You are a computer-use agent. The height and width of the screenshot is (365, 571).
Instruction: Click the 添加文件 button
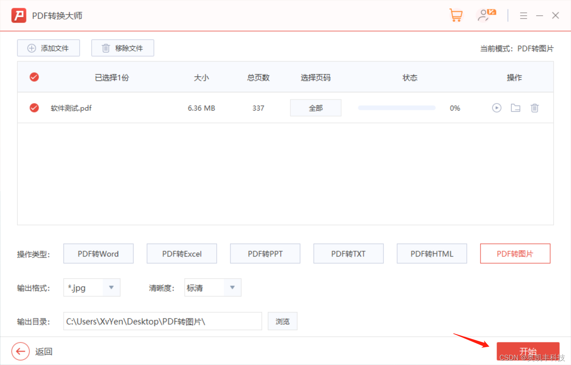click(x=48, y=48)
